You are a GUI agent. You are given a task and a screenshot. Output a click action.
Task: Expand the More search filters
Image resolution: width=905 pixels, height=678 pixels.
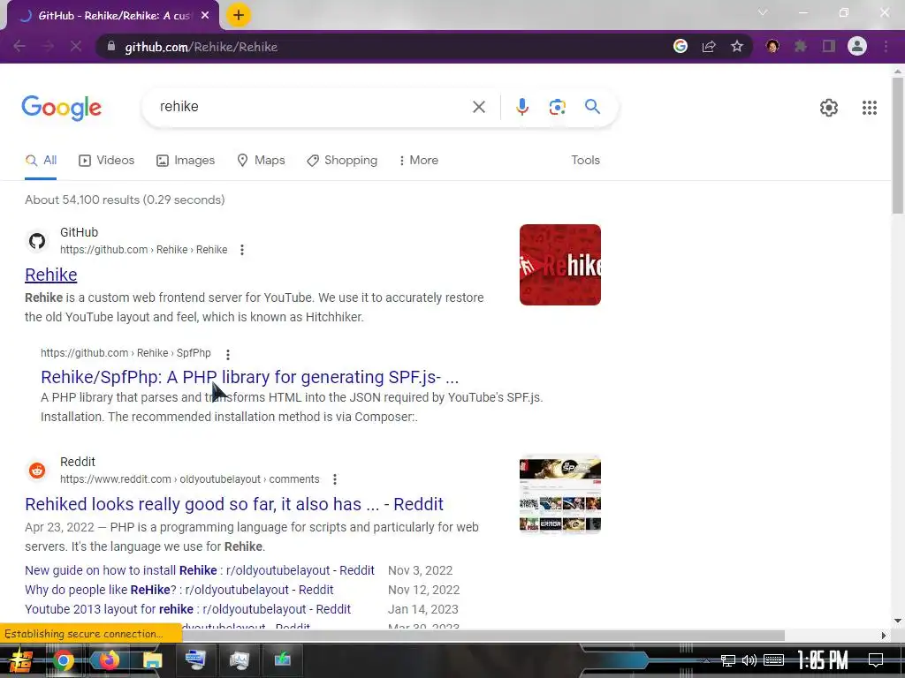click(418, 161)
